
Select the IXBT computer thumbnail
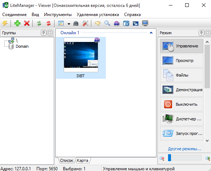(81, 55)
